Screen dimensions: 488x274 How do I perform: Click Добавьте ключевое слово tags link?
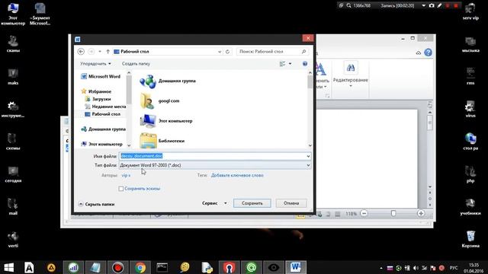pos(237,175)
